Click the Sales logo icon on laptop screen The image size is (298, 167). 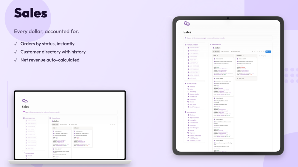click(25, 101)
